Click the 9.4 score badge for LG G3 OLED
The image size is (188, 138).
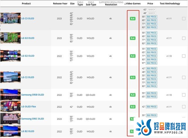pos(133,38)
